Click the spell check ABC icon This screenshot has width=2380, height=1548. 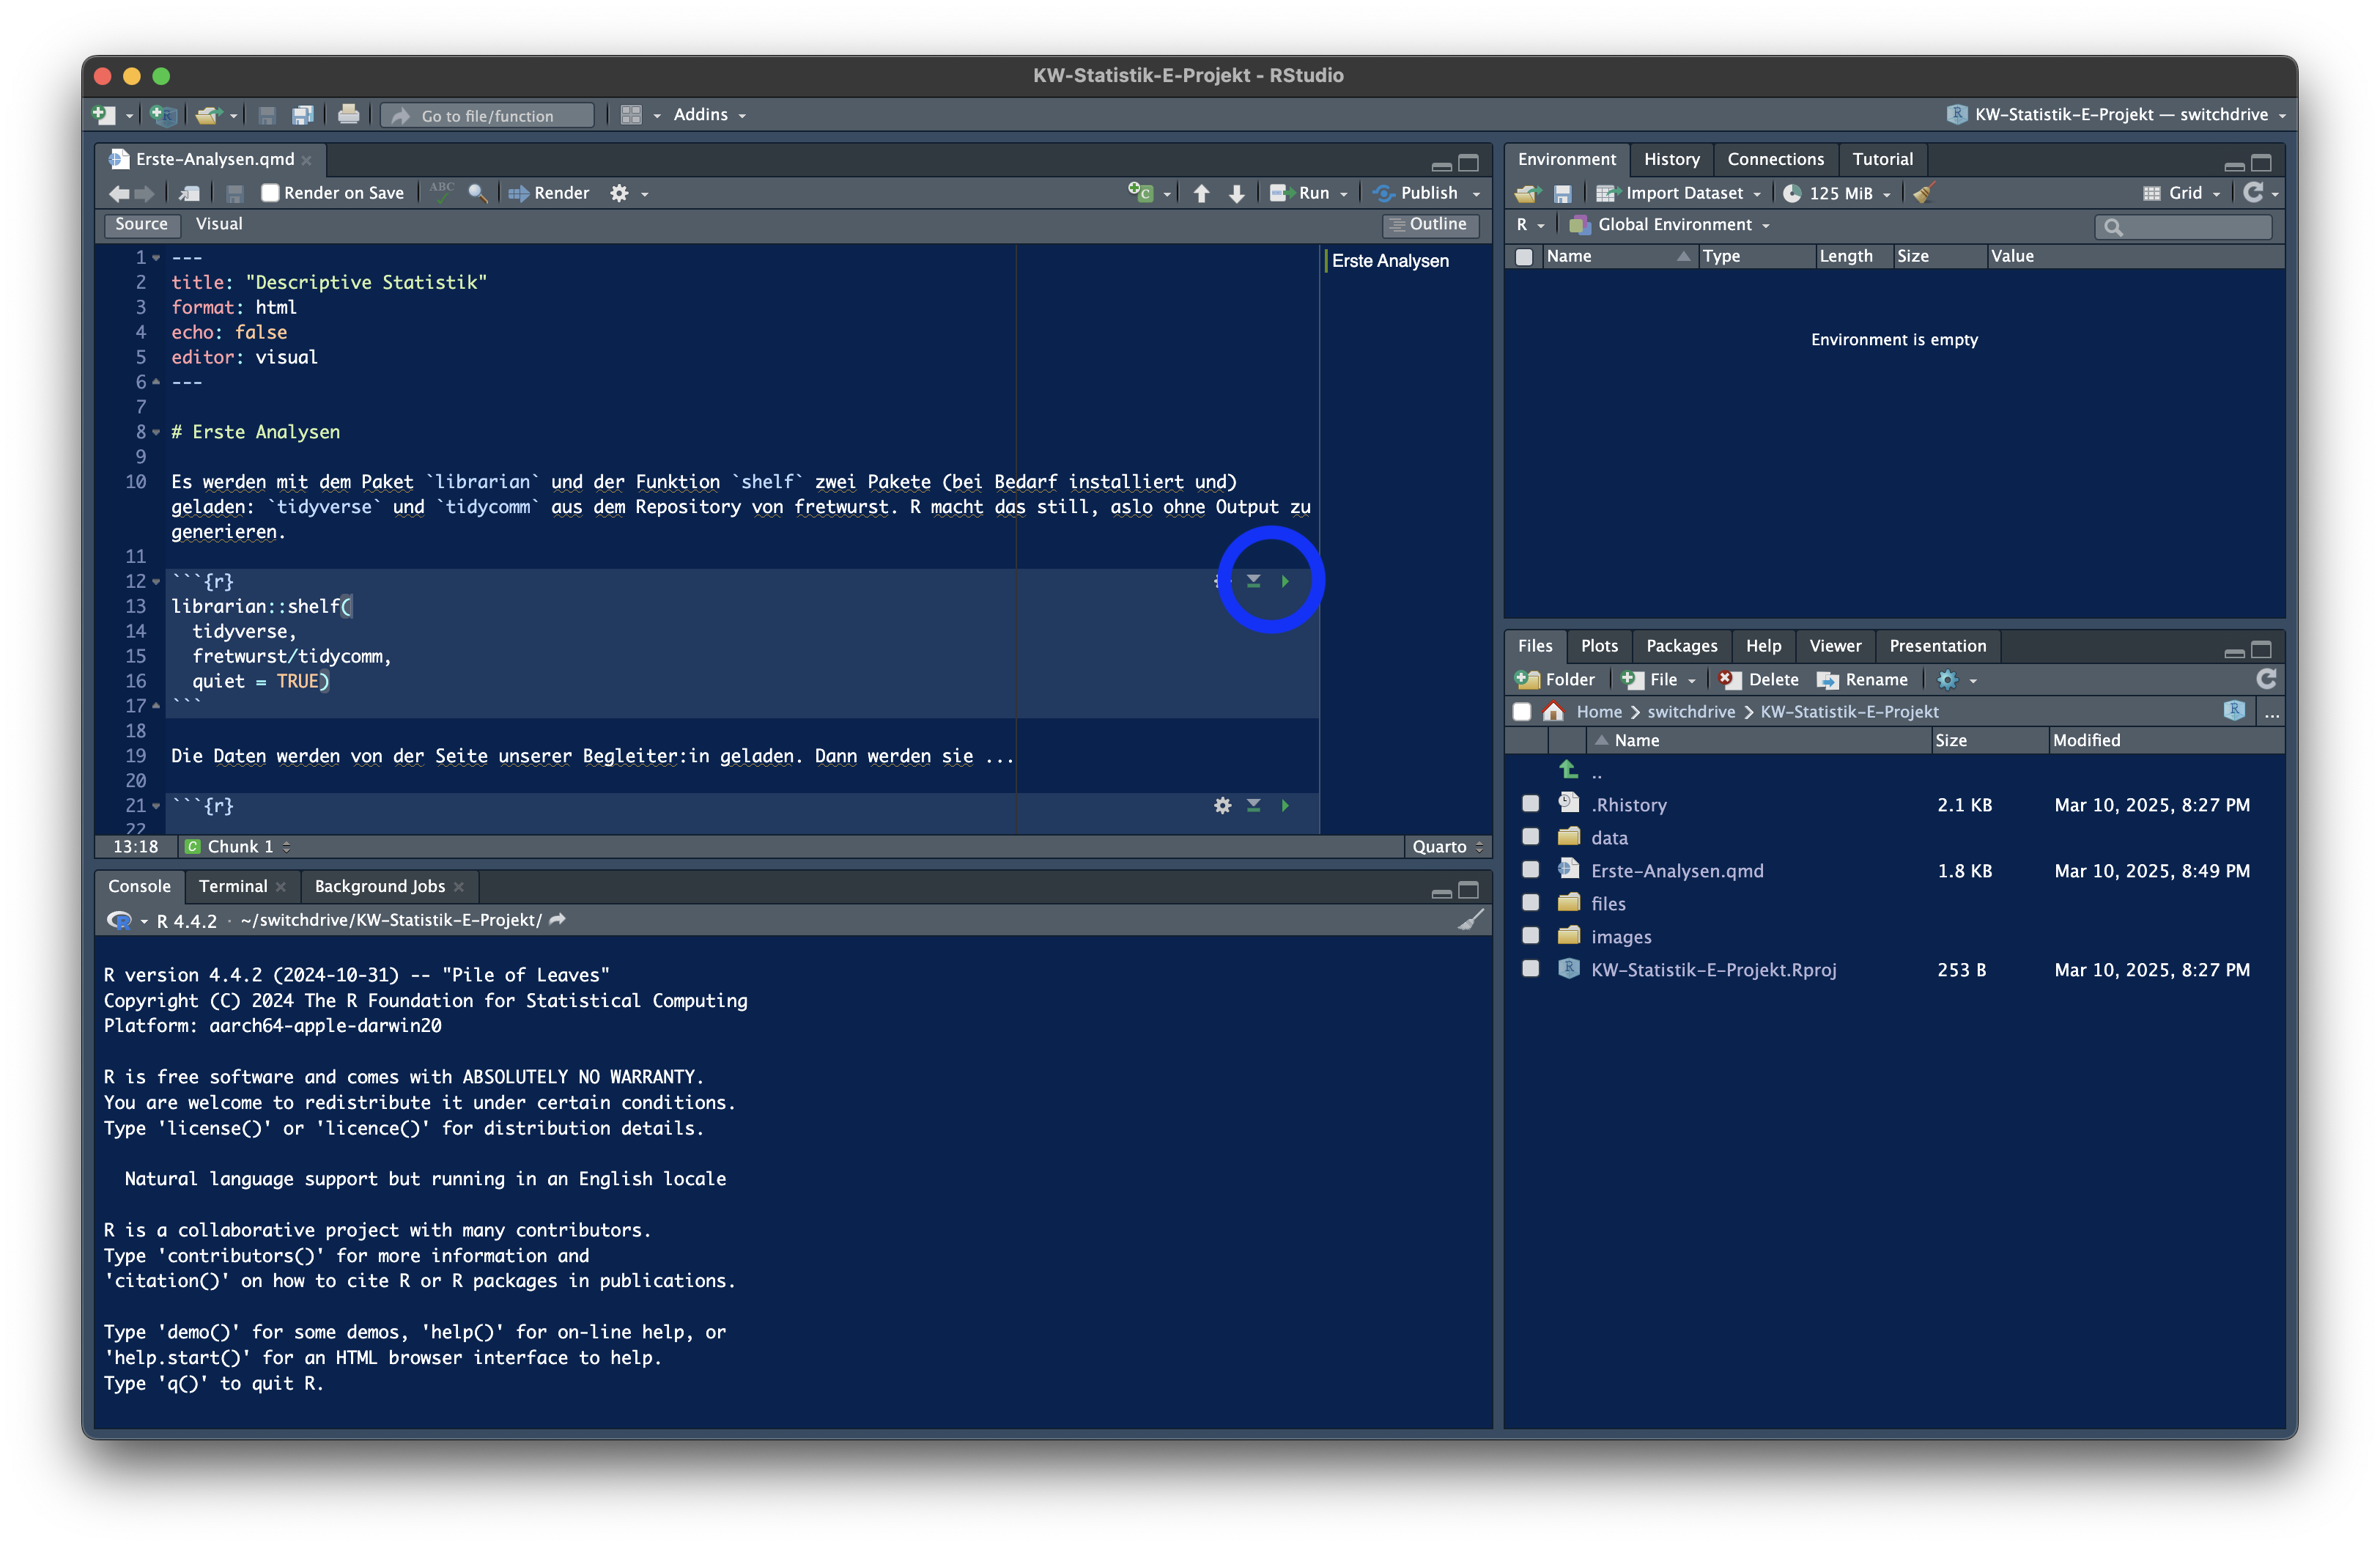click(x=441, y=192)
